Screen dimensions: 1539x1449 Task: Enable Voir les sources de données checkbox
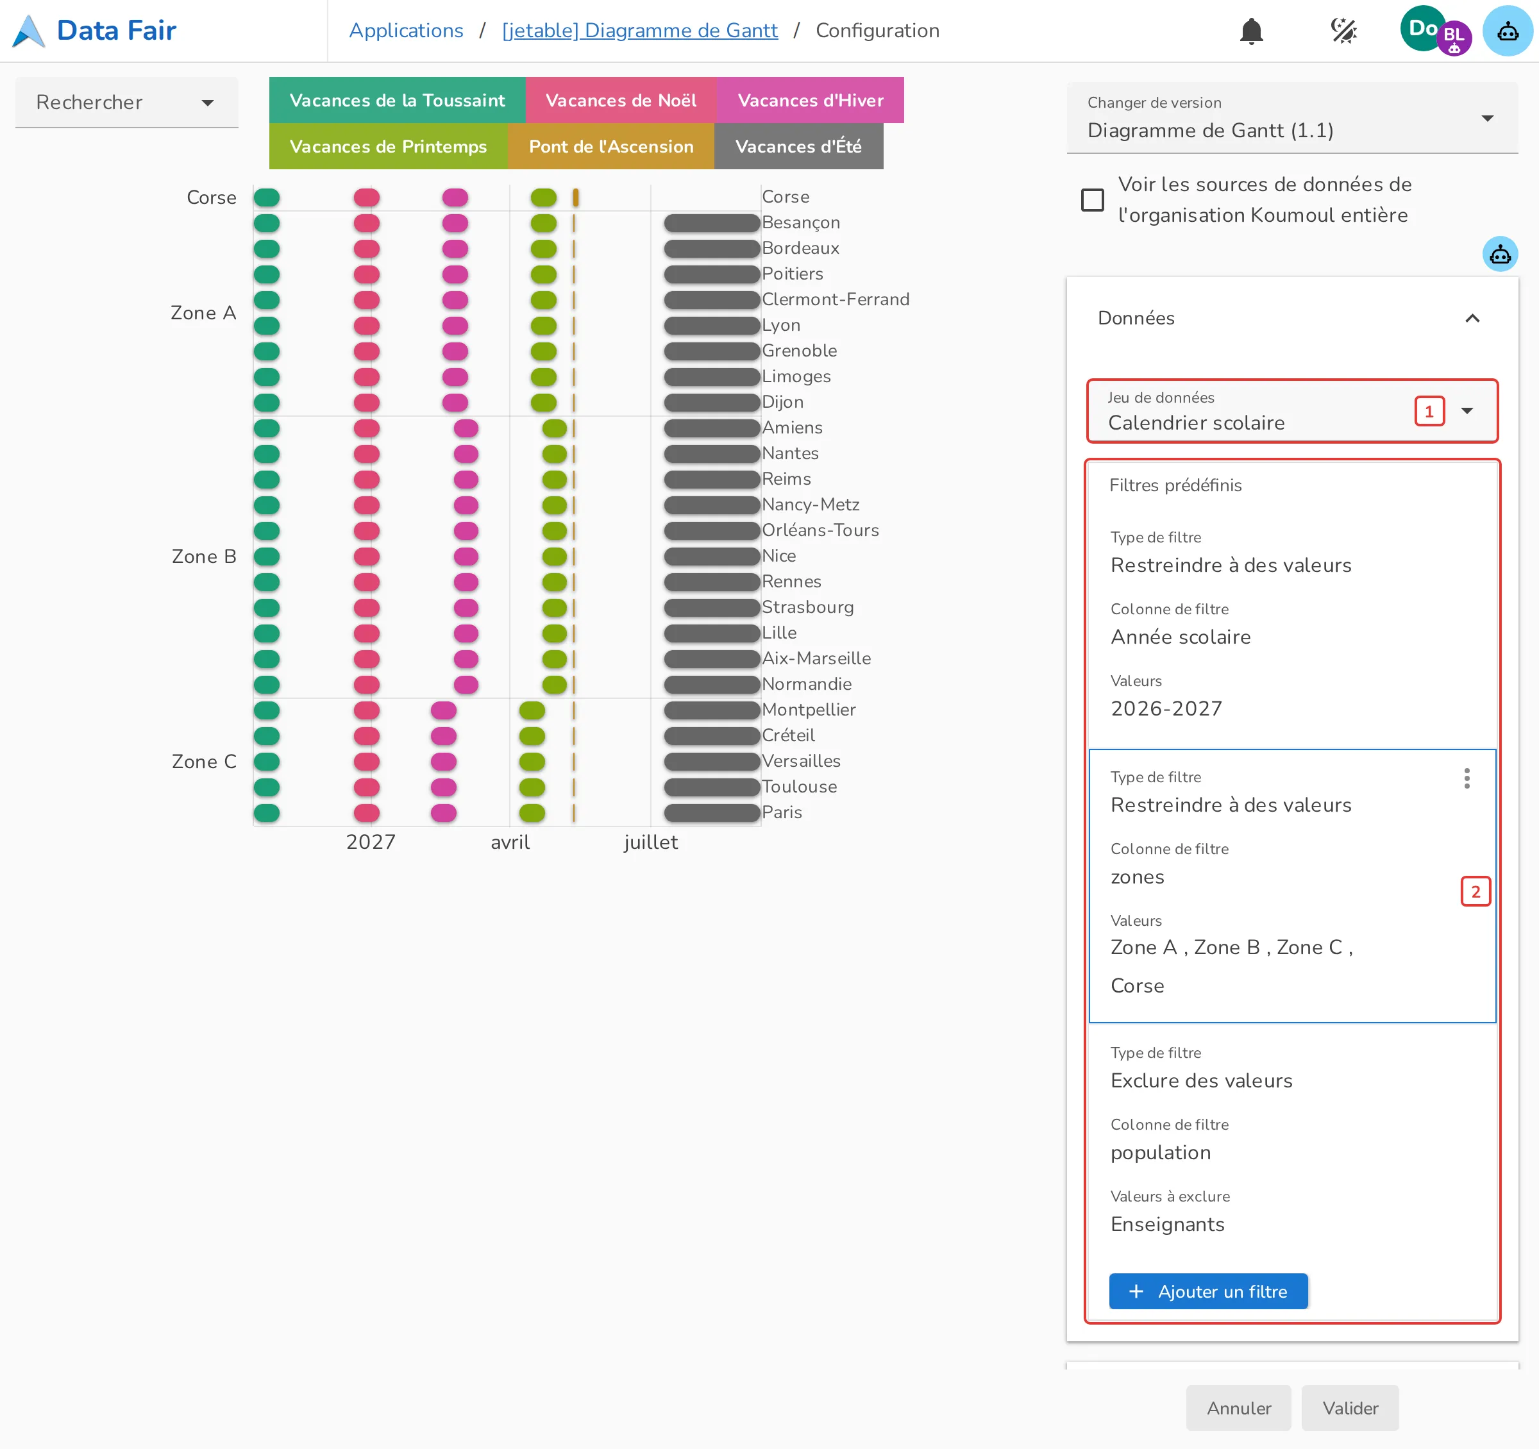[x=1092, y=199]
